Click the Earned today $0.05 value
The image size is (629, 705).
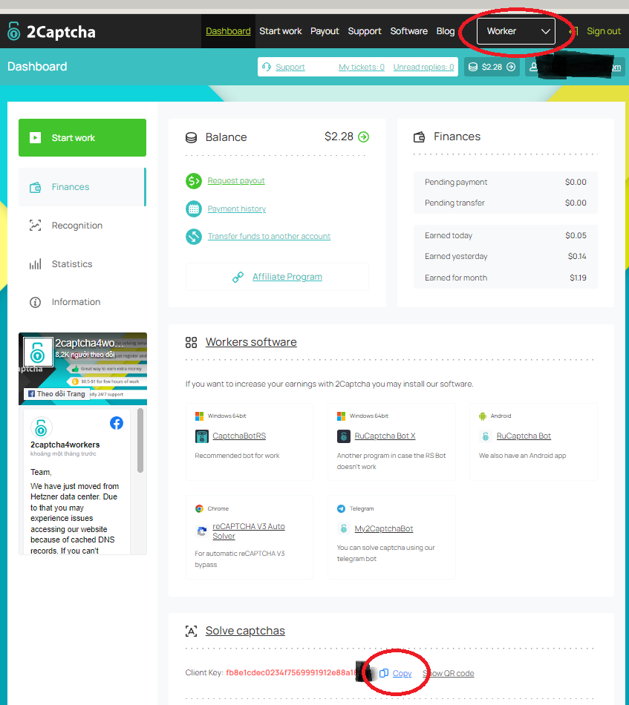pyautogui.click(x=576, y=235)
